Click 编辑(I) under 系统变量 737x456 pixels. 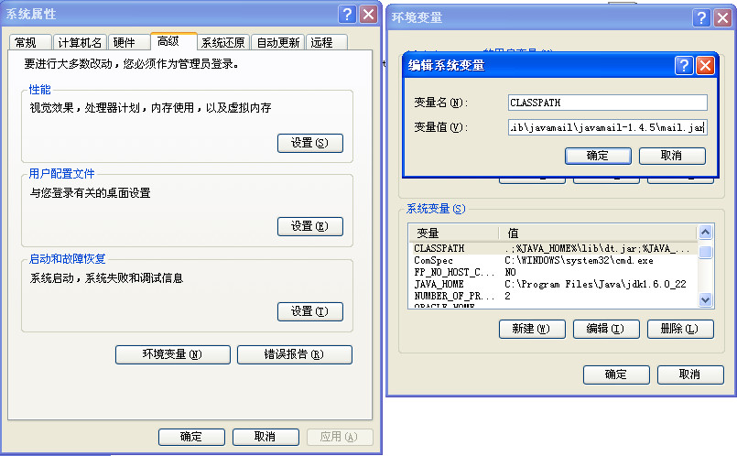pos(606,329)
